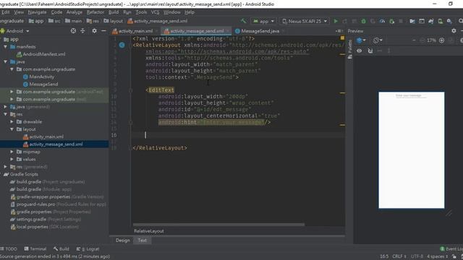Run the app with green play button
Viewport: 463px width, 260px height.
pyautogui.click(x=336, y=21)
